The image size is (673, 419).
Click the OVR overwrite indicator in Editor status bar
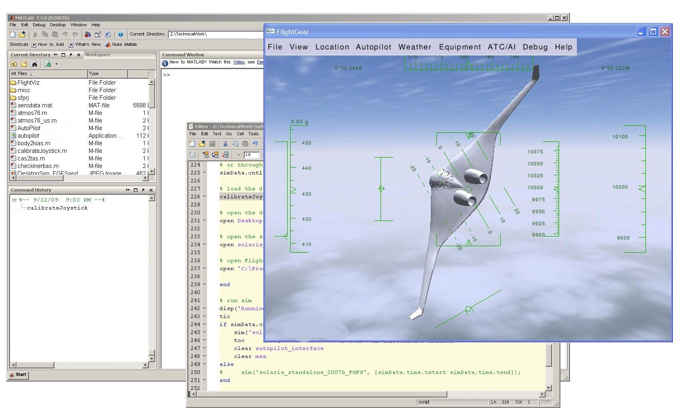545,402
